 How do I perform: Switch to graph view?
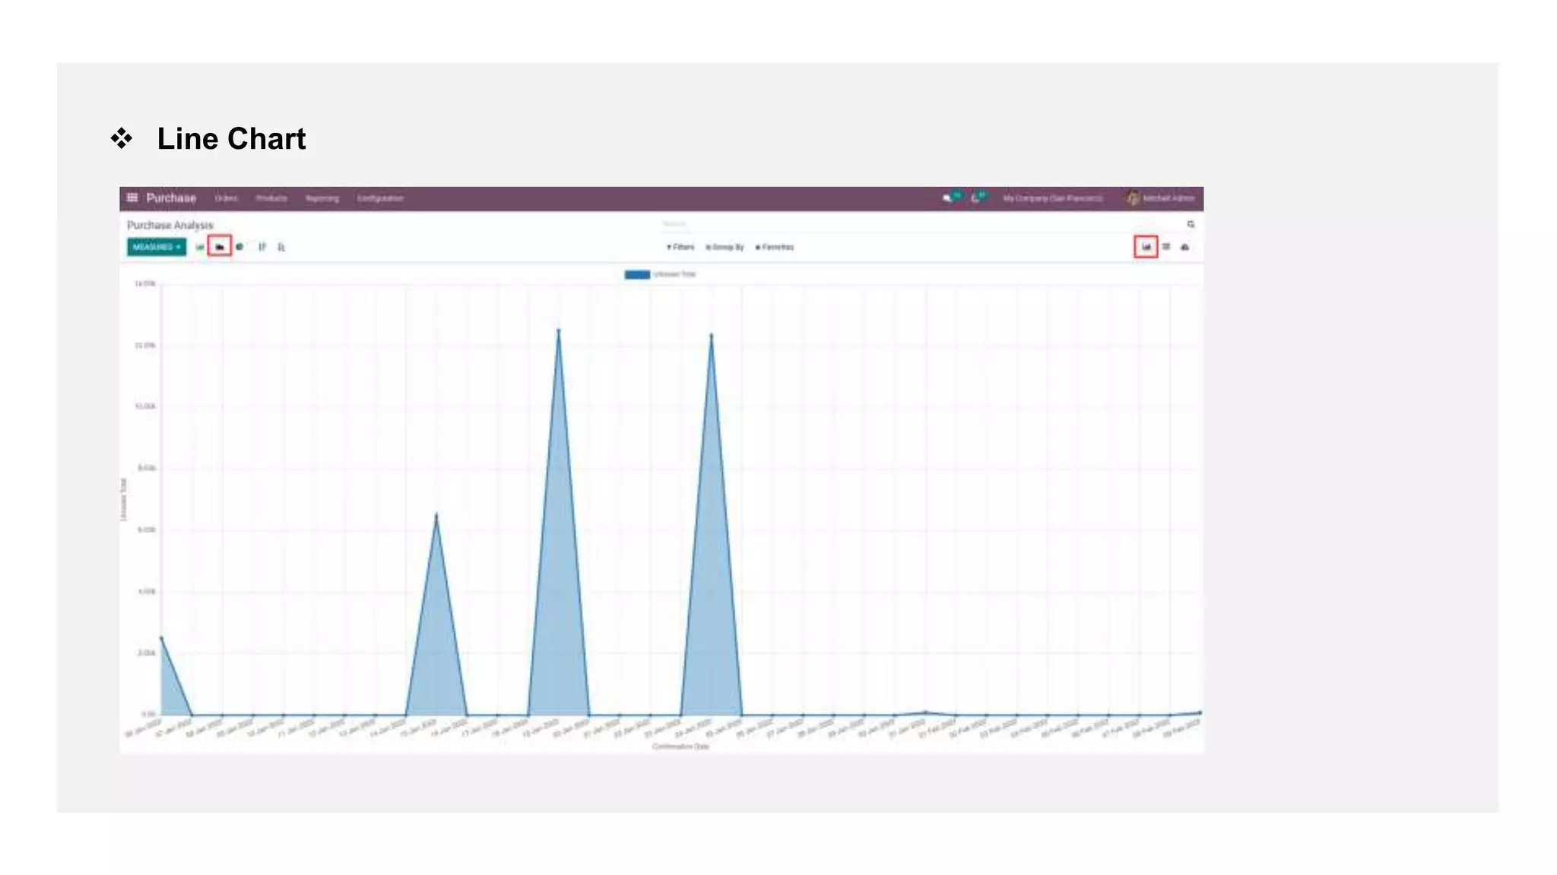coord(1146,247)
